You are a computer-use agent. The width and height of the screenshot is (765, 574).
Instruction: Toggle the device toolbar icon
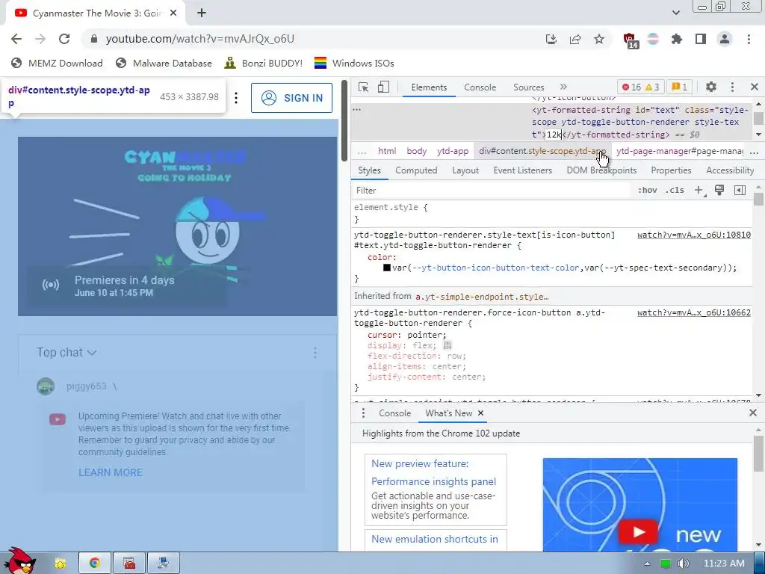pyautogui.click(x=383, y=87)
